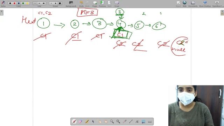Open the Backgrounds chooser

pyautogui.click(x=71, y=4)
